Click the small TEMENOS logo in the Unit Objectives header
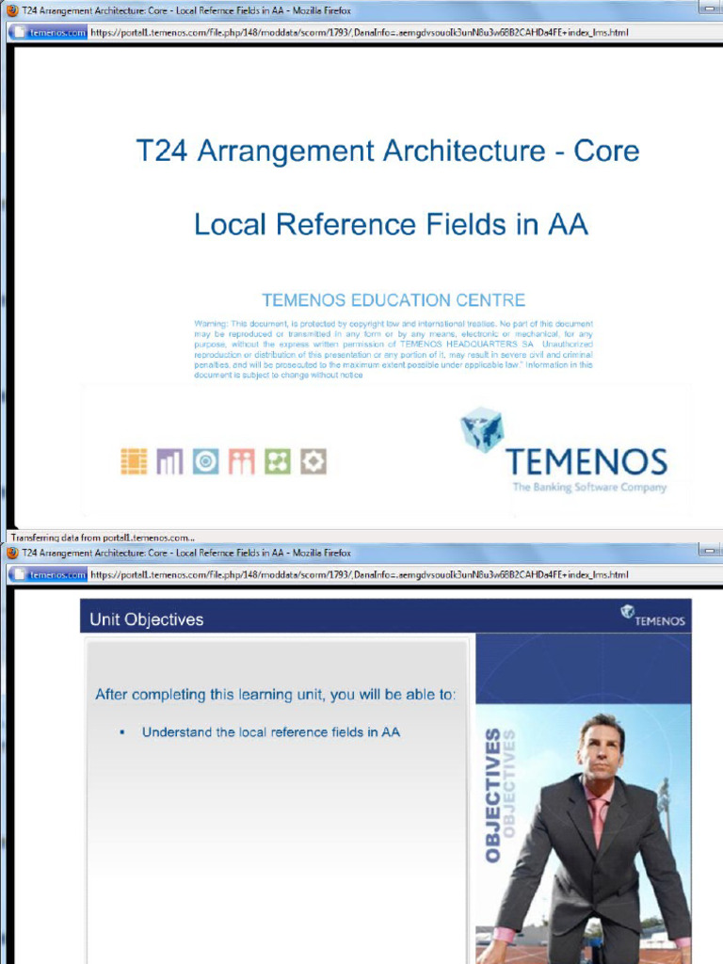This screenshot has width=723, height=964. click(653, 616)
